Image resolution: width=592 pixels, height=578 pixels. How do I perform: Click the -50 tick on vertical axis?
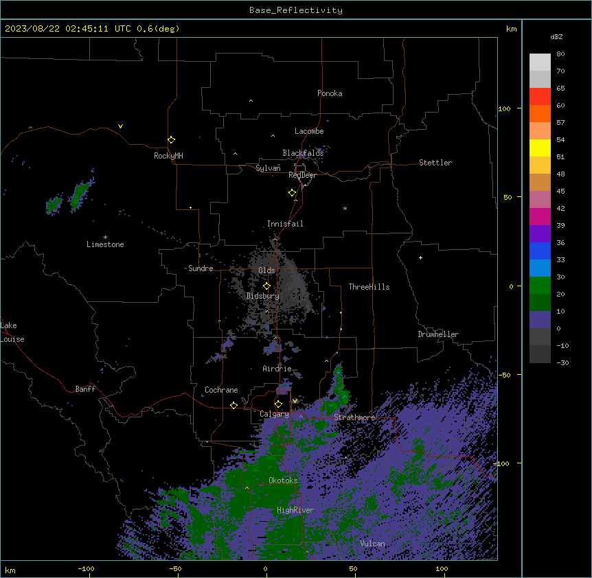click(x=504, y=375)
